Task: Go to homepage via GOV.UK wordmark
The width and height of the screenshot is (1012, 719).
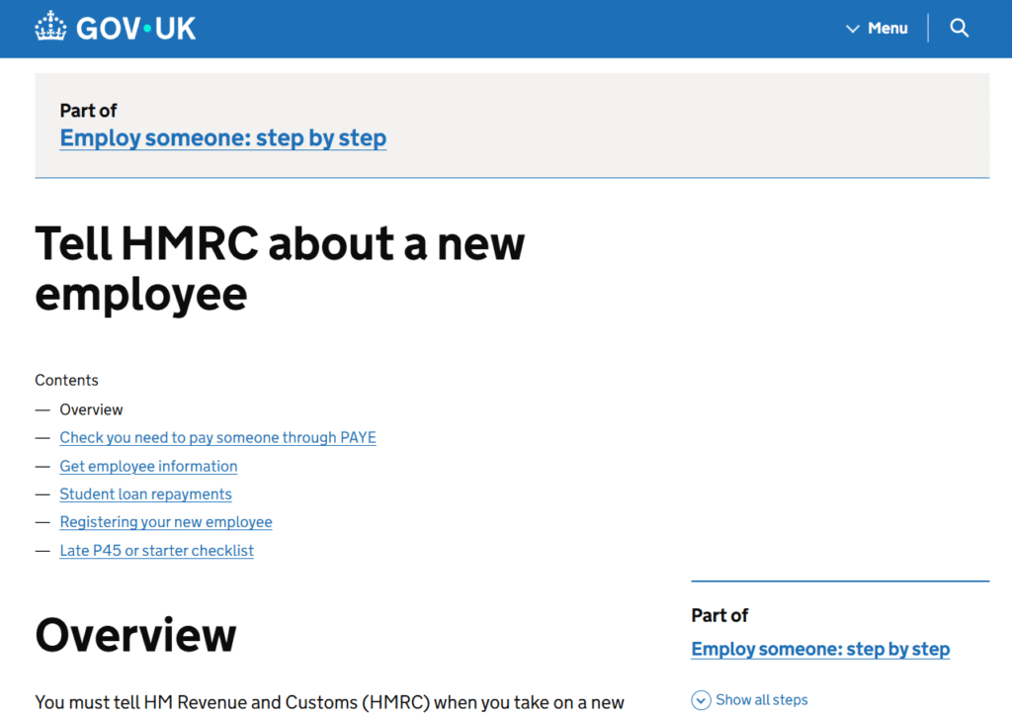Action: pos(135,28)
